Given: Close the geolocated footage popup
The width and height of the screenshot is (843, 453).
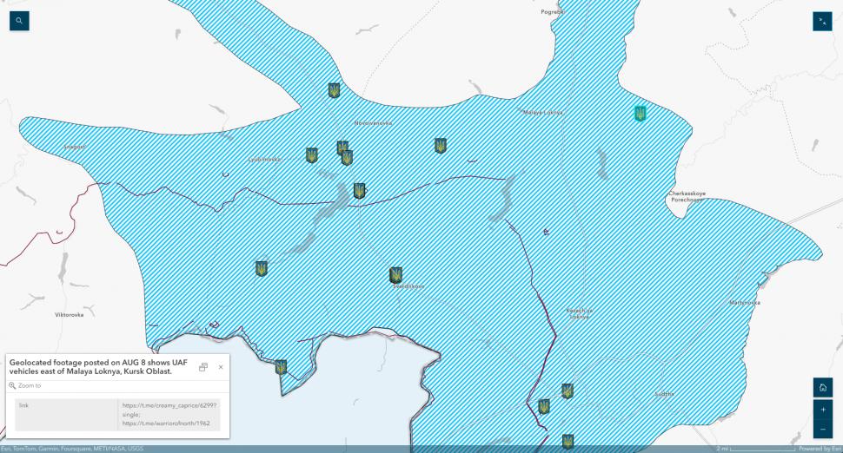Looking at the screenshot, I should point(221,367).
